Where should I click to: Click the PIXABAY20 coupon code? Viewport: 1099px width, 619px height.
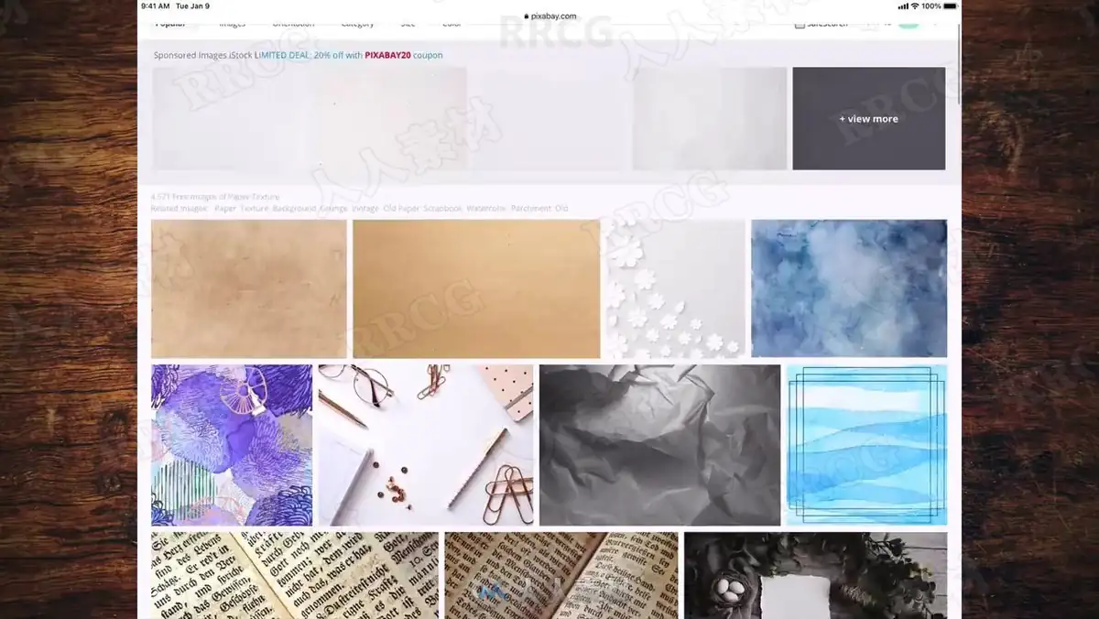click(387, 55)
